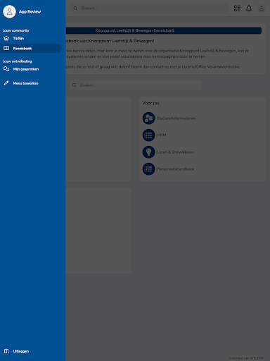Open notifications bell icon
This screenshot has height=361, width=270.
tap(249, 8)
